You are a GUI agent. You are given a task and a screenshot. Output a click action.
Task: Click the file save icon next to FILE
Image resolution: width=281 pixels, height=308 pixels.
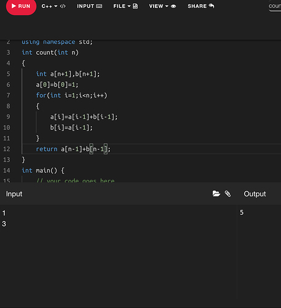coord(135,6)
